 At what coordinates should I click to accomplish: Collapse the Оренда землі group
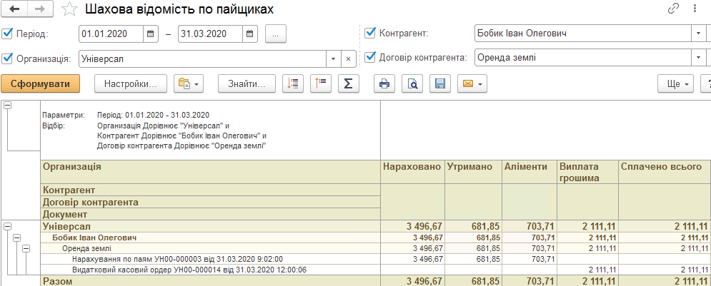26,248
